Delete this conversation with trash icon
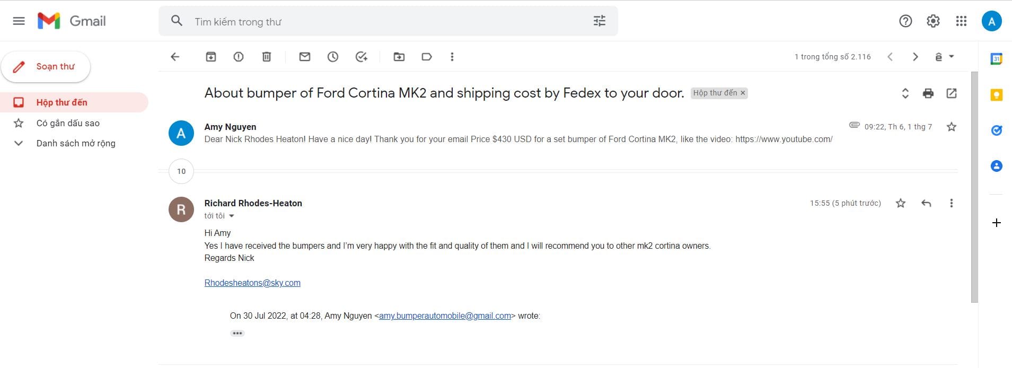 (x=267, y=57)
